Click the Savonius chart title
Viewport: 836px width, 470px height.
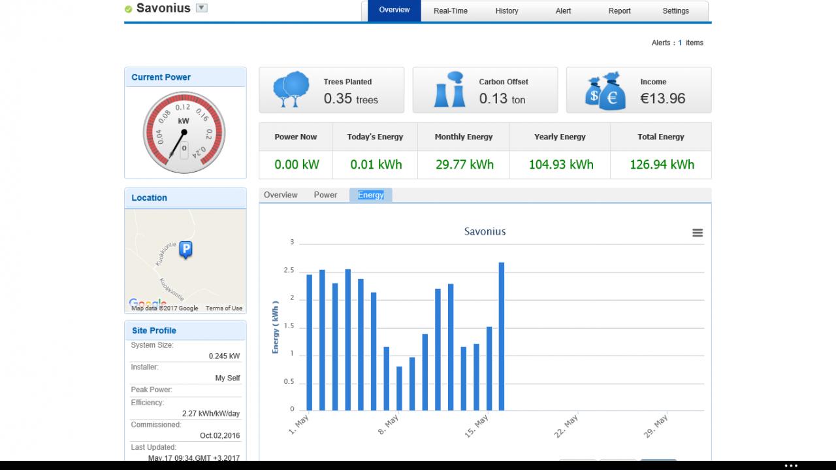(x=485, y=231)
